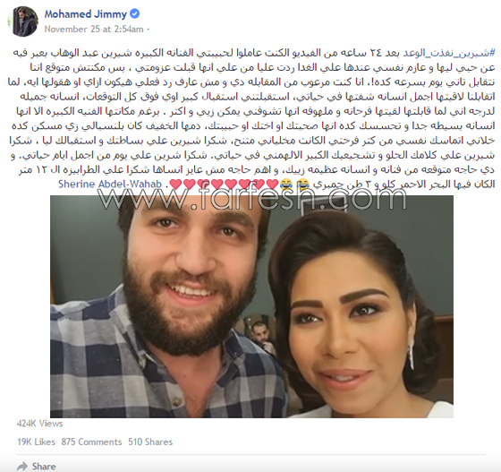
Task: Click the Share button label
Action: [x=44, y=467]
